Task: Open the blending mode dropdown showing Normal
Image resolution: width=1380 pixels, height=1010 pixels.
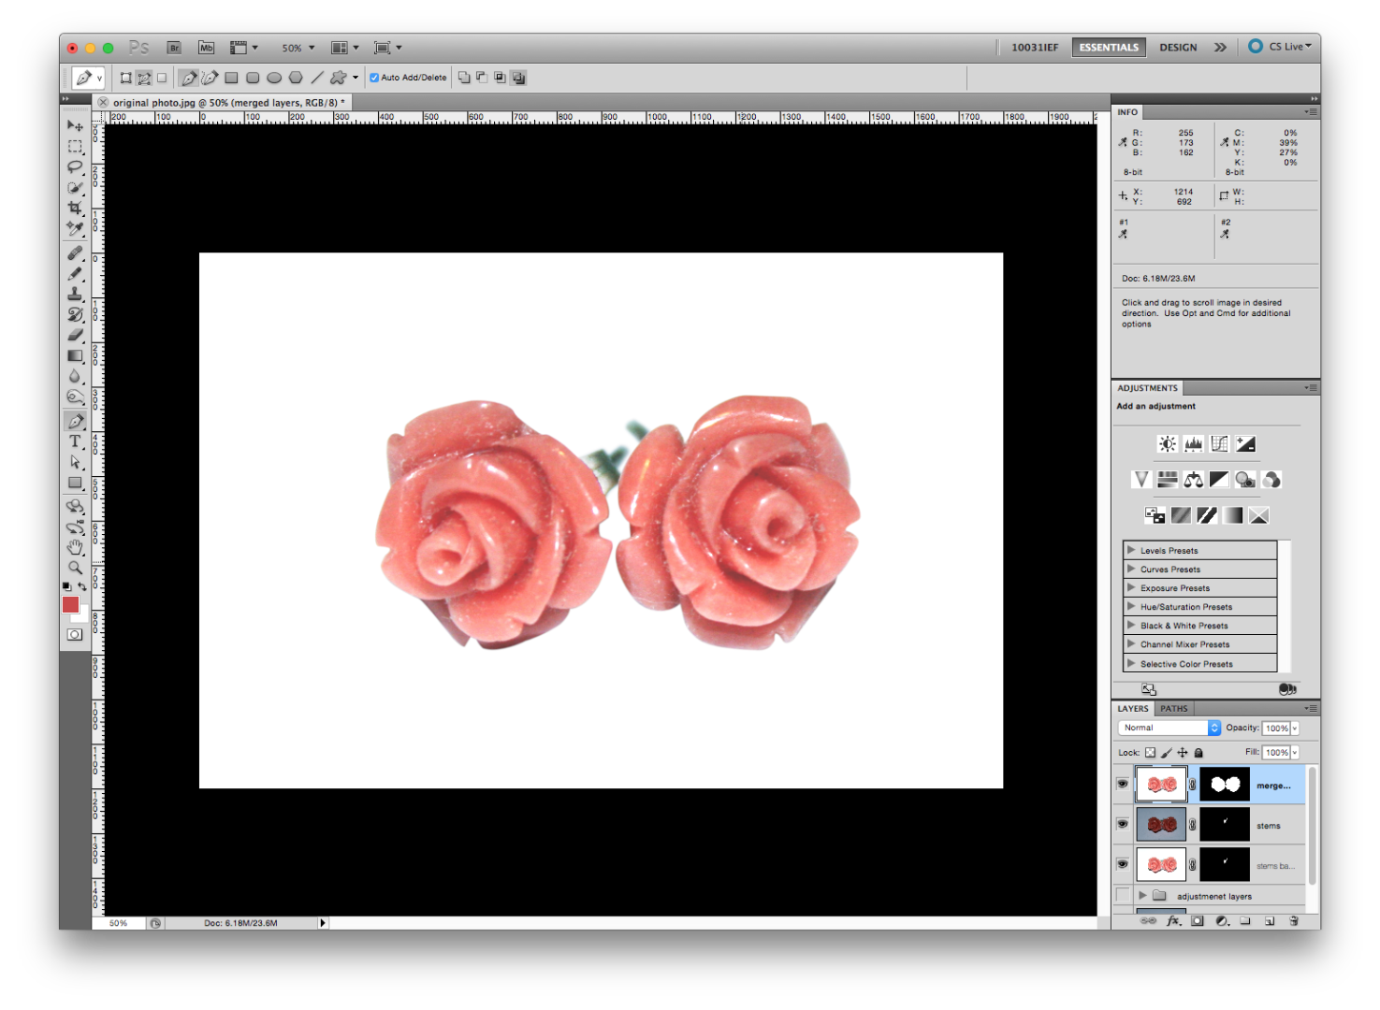Action: pyautogui.click(x=1168, y=728)
